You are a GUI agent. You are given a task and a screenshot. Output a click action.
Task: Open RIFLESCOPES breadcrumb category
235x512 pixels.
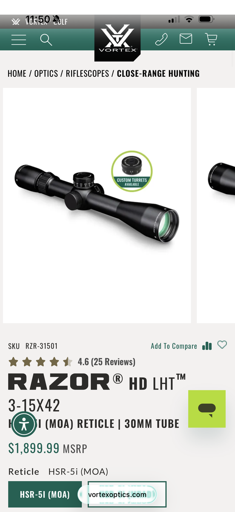click(x=87, y=73)
